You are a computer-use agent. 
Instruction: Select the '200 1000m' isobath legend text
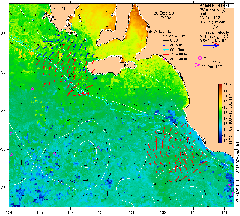(63, 9)
